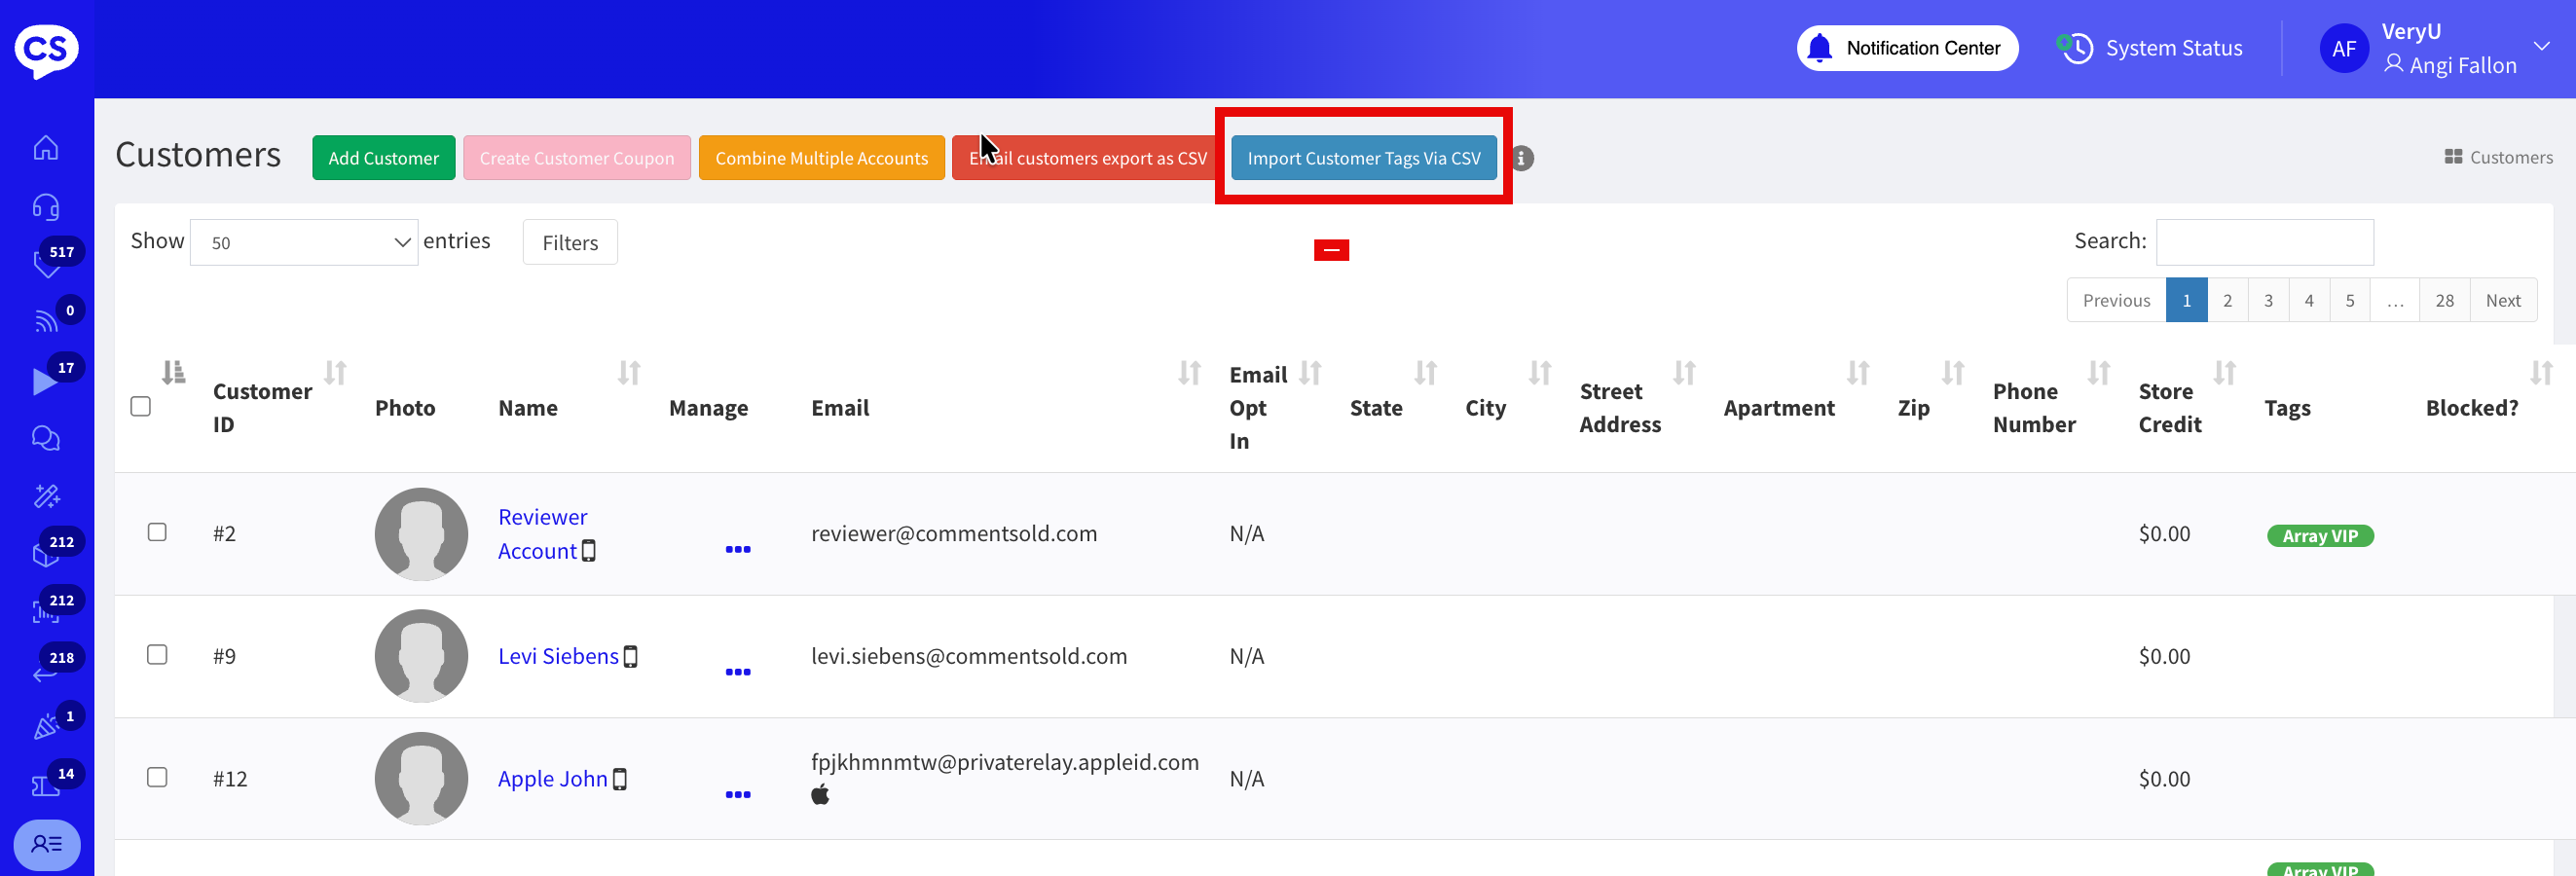Select the checkbox for customer #12

pos(157,777)
